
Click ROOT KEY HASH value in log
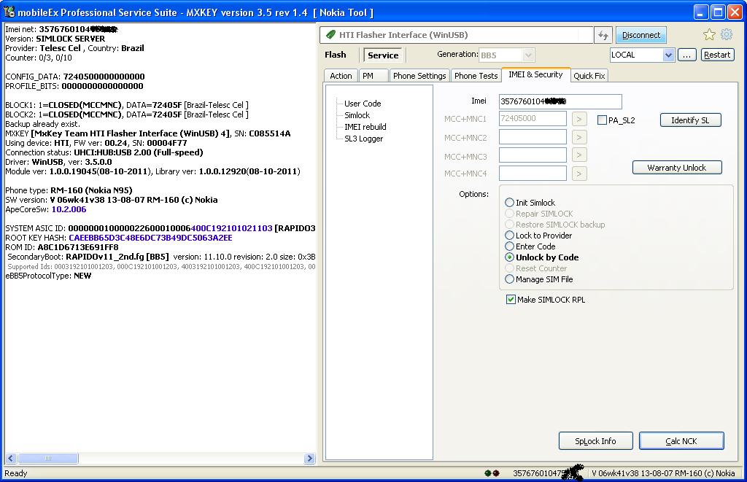pos(150,238)
